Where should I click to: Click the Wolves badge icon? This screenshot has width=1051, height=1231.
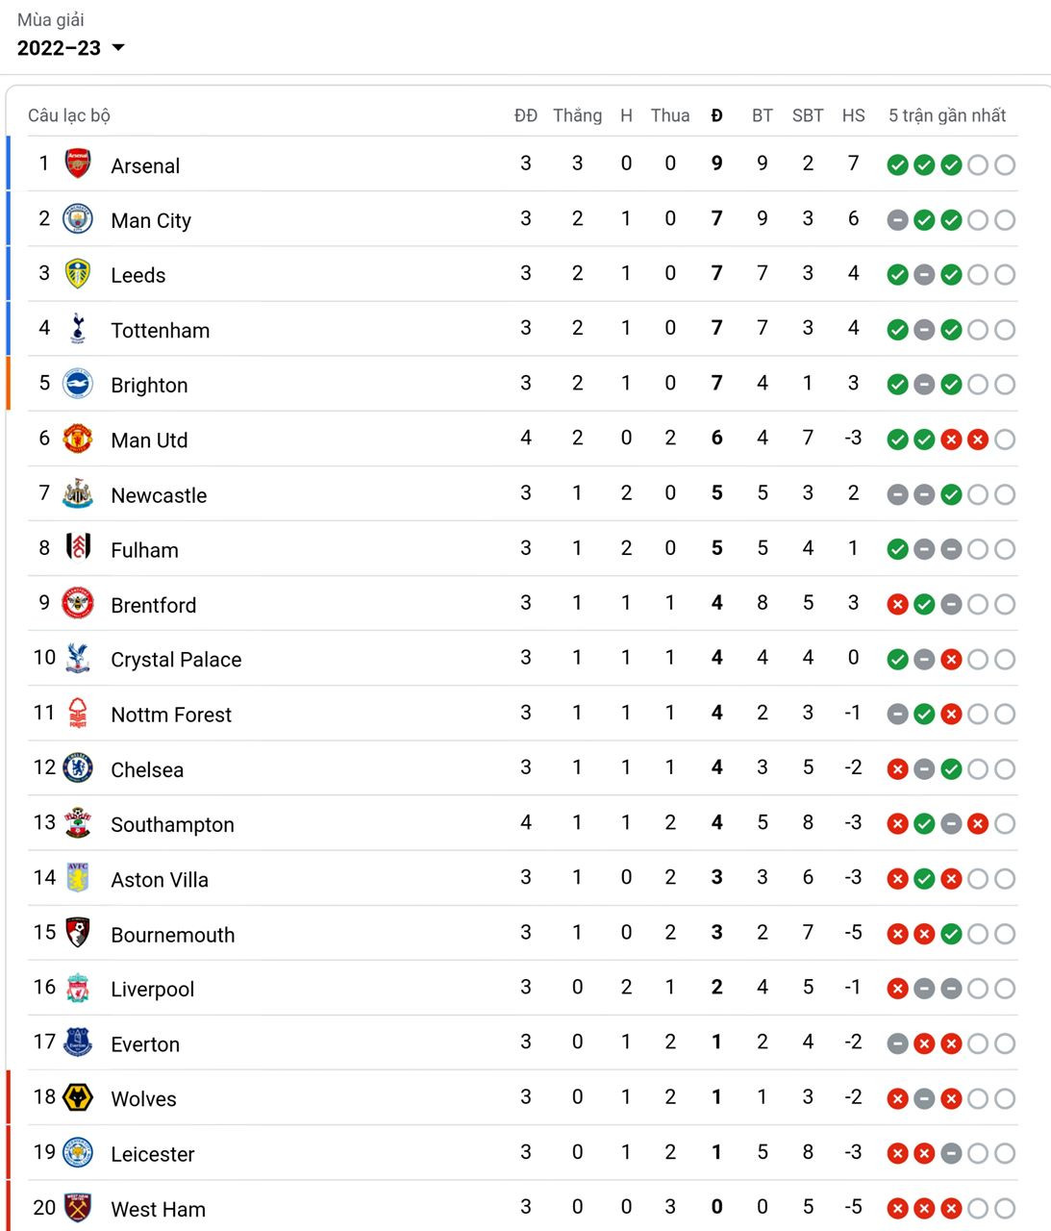(x=78, y=1097)
